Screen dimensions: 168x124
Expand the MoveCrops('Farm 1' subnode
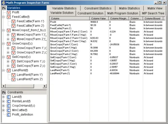click(x=8, y=35)
